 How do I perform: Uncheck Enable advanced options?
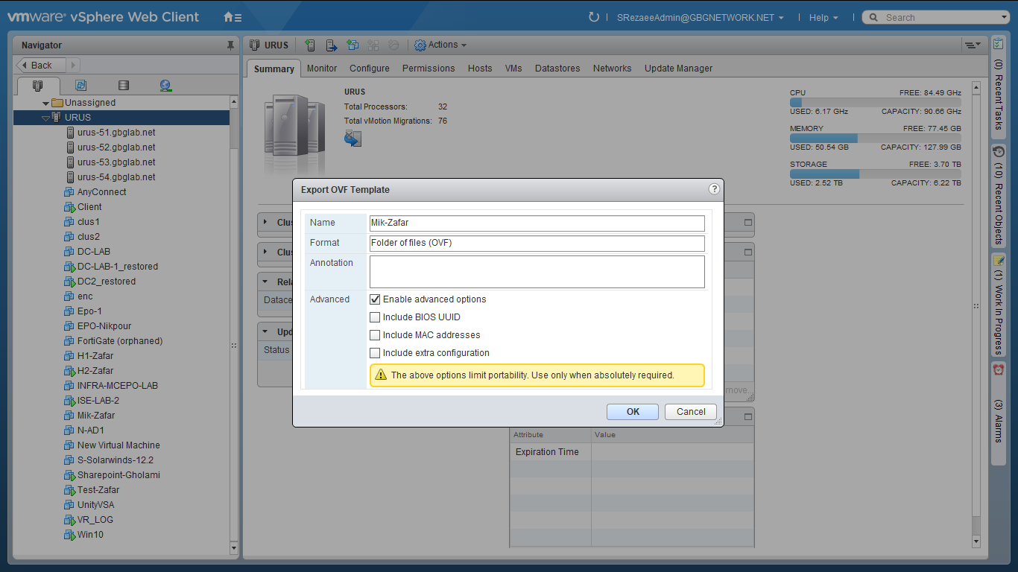coord(375,299)
